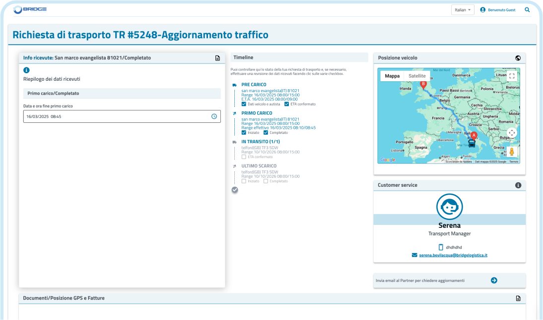543x320 pixels.
Task: Open the document icon in Info ricevute panel
Action: click(217, 58)
